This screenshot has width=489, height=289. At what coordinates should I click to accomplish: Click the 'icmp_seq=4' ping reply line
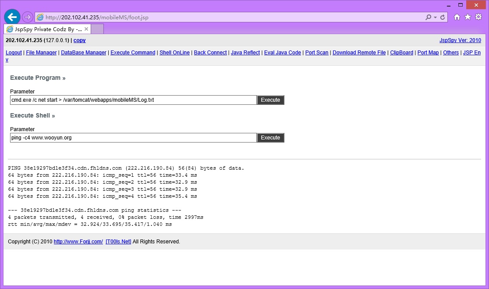click(x=103, y=196)
